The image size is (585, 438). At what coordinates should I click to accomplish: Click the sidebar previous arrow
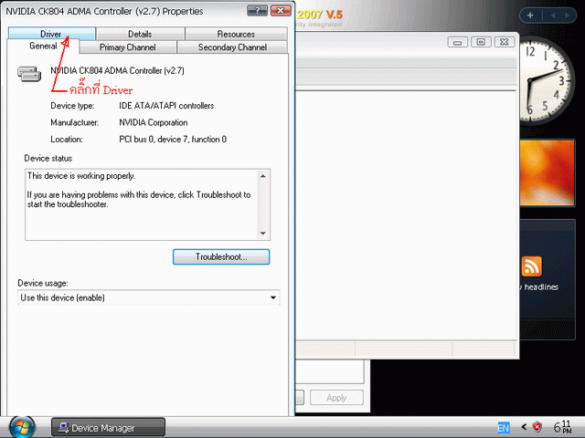[553, 16]
